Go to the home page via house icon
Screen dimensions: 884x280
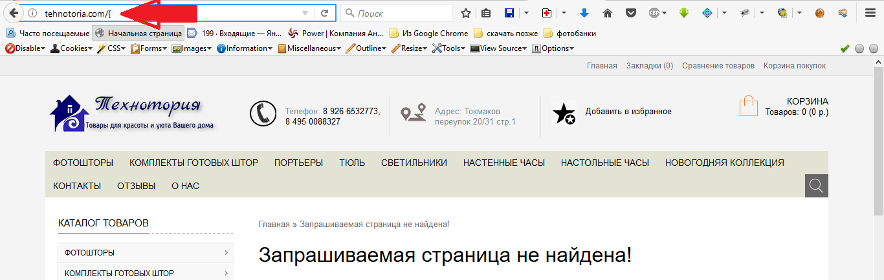tap(607, 13)
